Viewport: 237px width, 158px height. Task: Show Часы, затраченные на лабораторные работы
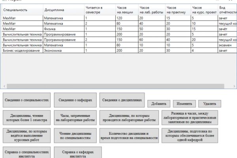click(x=75, y=118)
